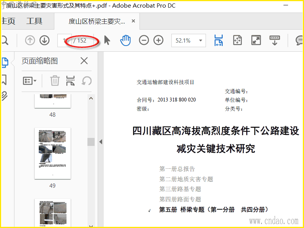Select the page thumbnail below 49
The height and width of the screenshot is (228, 304).
[x=52, y=213]
